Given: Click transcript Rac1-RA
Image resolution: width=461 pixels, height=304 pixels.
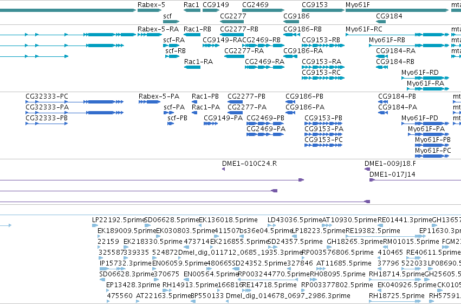Looking at the screenshot, I should pyautogui.click(x=198, y=62).
